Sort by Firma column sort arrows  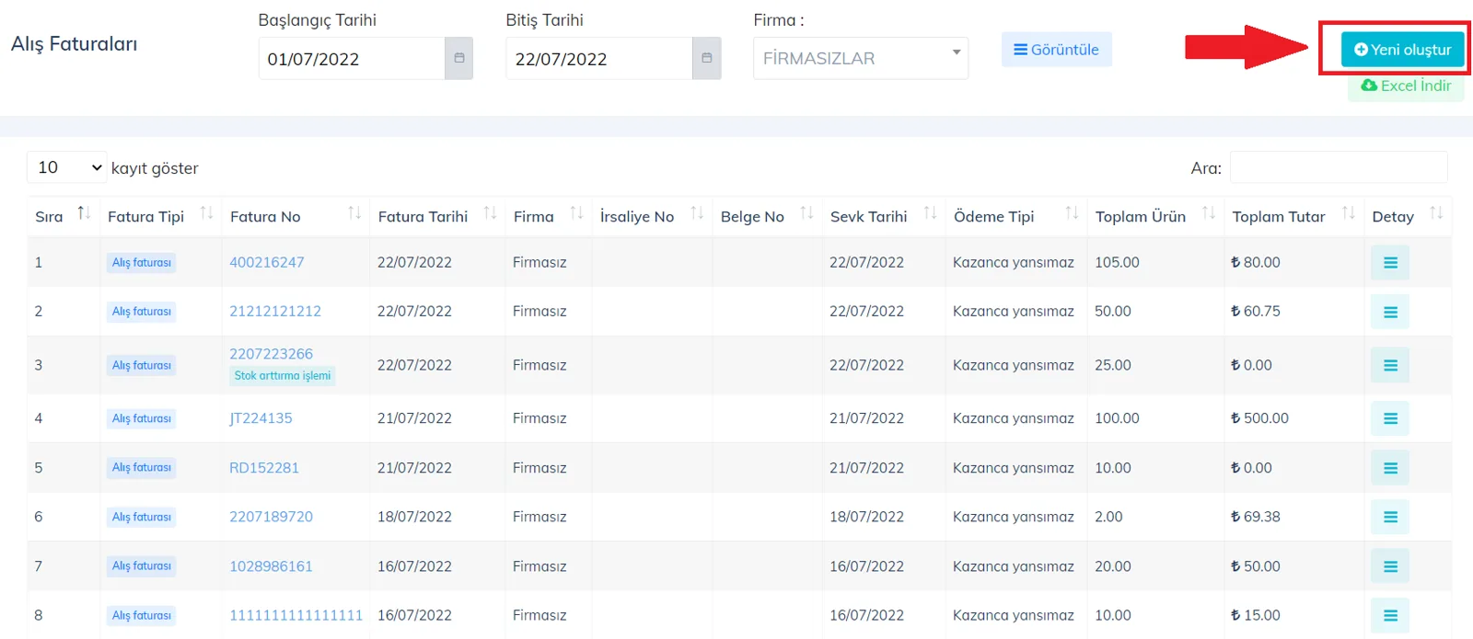(x=576, y=214)
